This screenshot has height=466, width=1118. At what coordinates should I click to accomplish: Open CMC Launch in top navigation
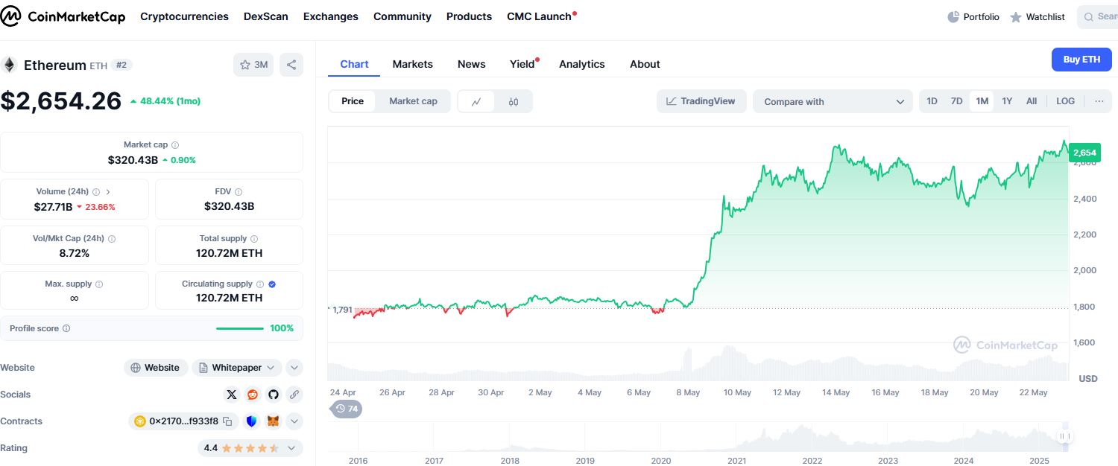[541, 16]
